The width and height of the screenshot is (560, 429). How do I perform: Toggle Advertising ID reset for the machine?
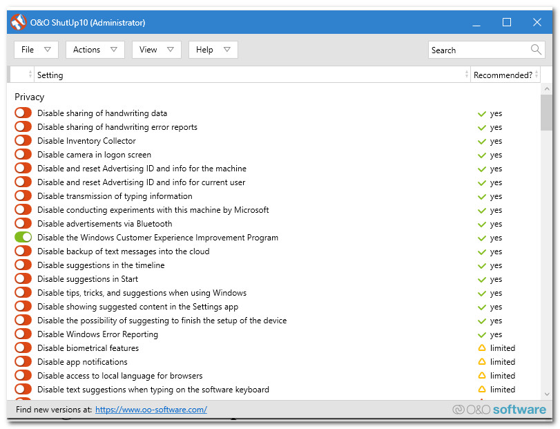(x=23, y=168)
